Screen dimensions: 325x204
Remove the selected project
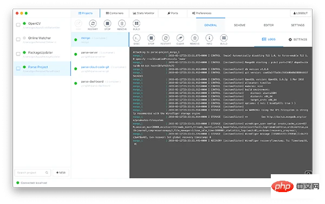pos(122,24)
